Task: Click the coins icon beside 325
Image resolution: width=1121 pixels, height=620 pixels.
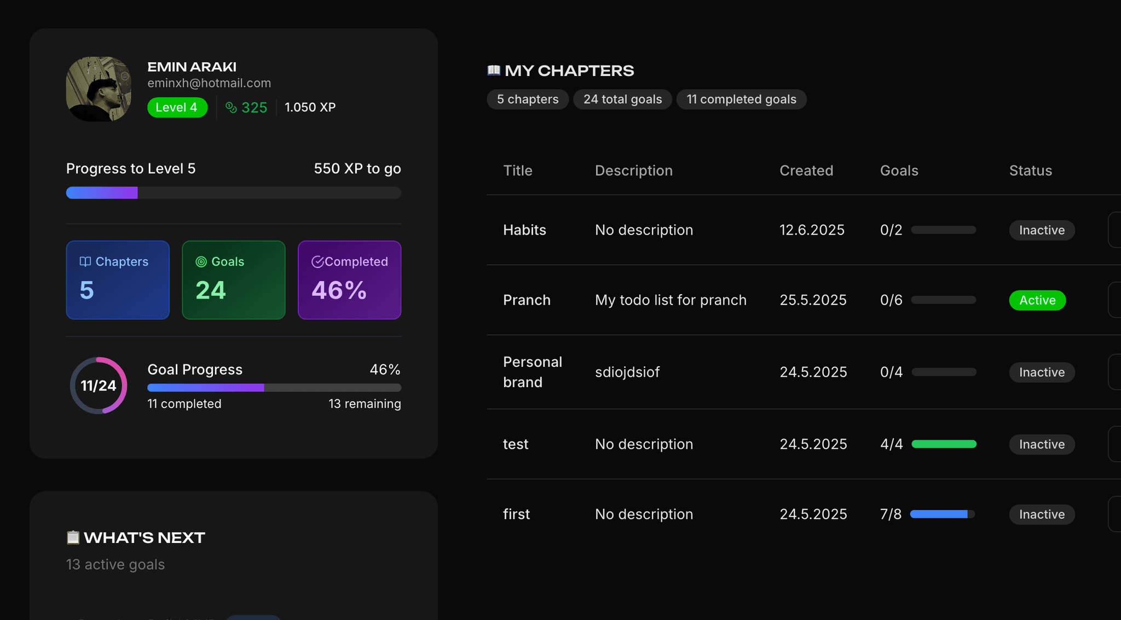Action: (232, 108)
